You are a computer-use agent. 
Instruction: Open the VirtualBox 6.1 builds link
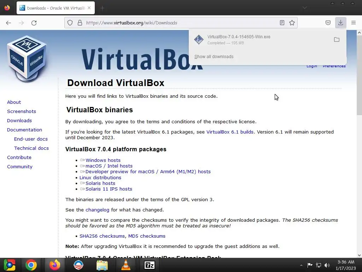(230, 132)
